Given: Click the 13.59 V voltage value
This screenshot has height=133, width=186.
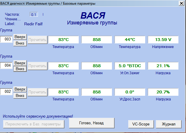Looking at the screenshot, I should 163,40.
